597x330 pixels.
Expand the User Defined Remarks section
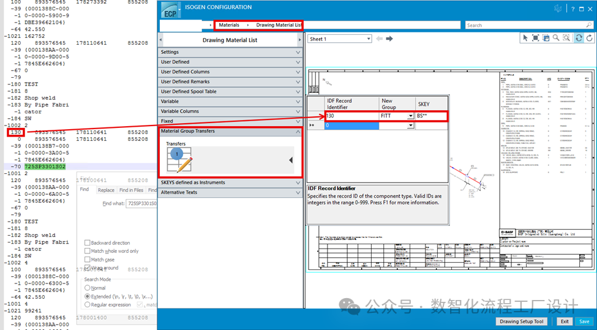(230, 82)
